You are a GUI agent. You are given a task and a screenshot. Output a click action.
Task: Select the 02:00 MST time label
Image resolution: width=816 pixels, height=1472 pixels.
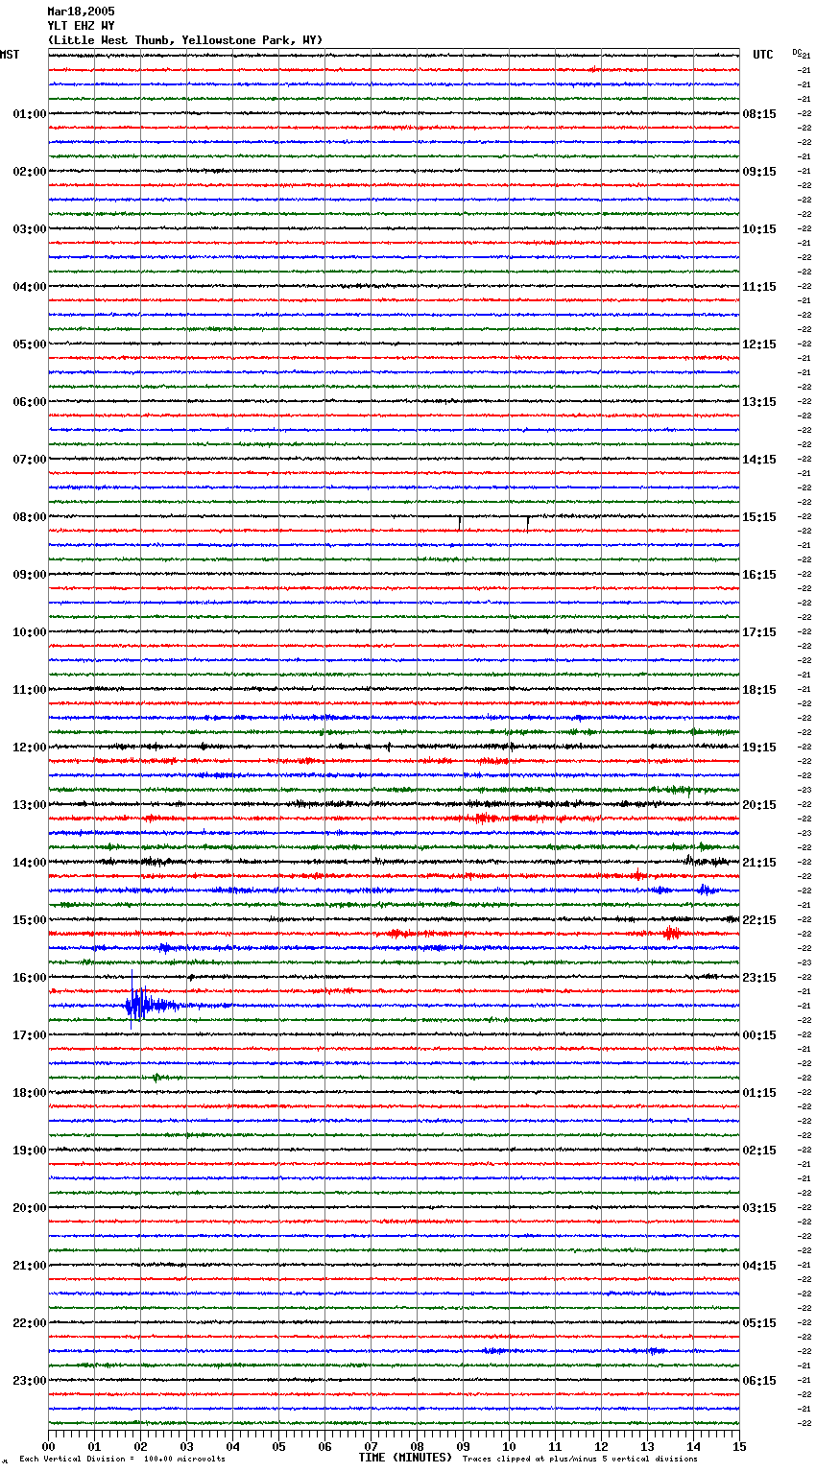click(30, 172)
